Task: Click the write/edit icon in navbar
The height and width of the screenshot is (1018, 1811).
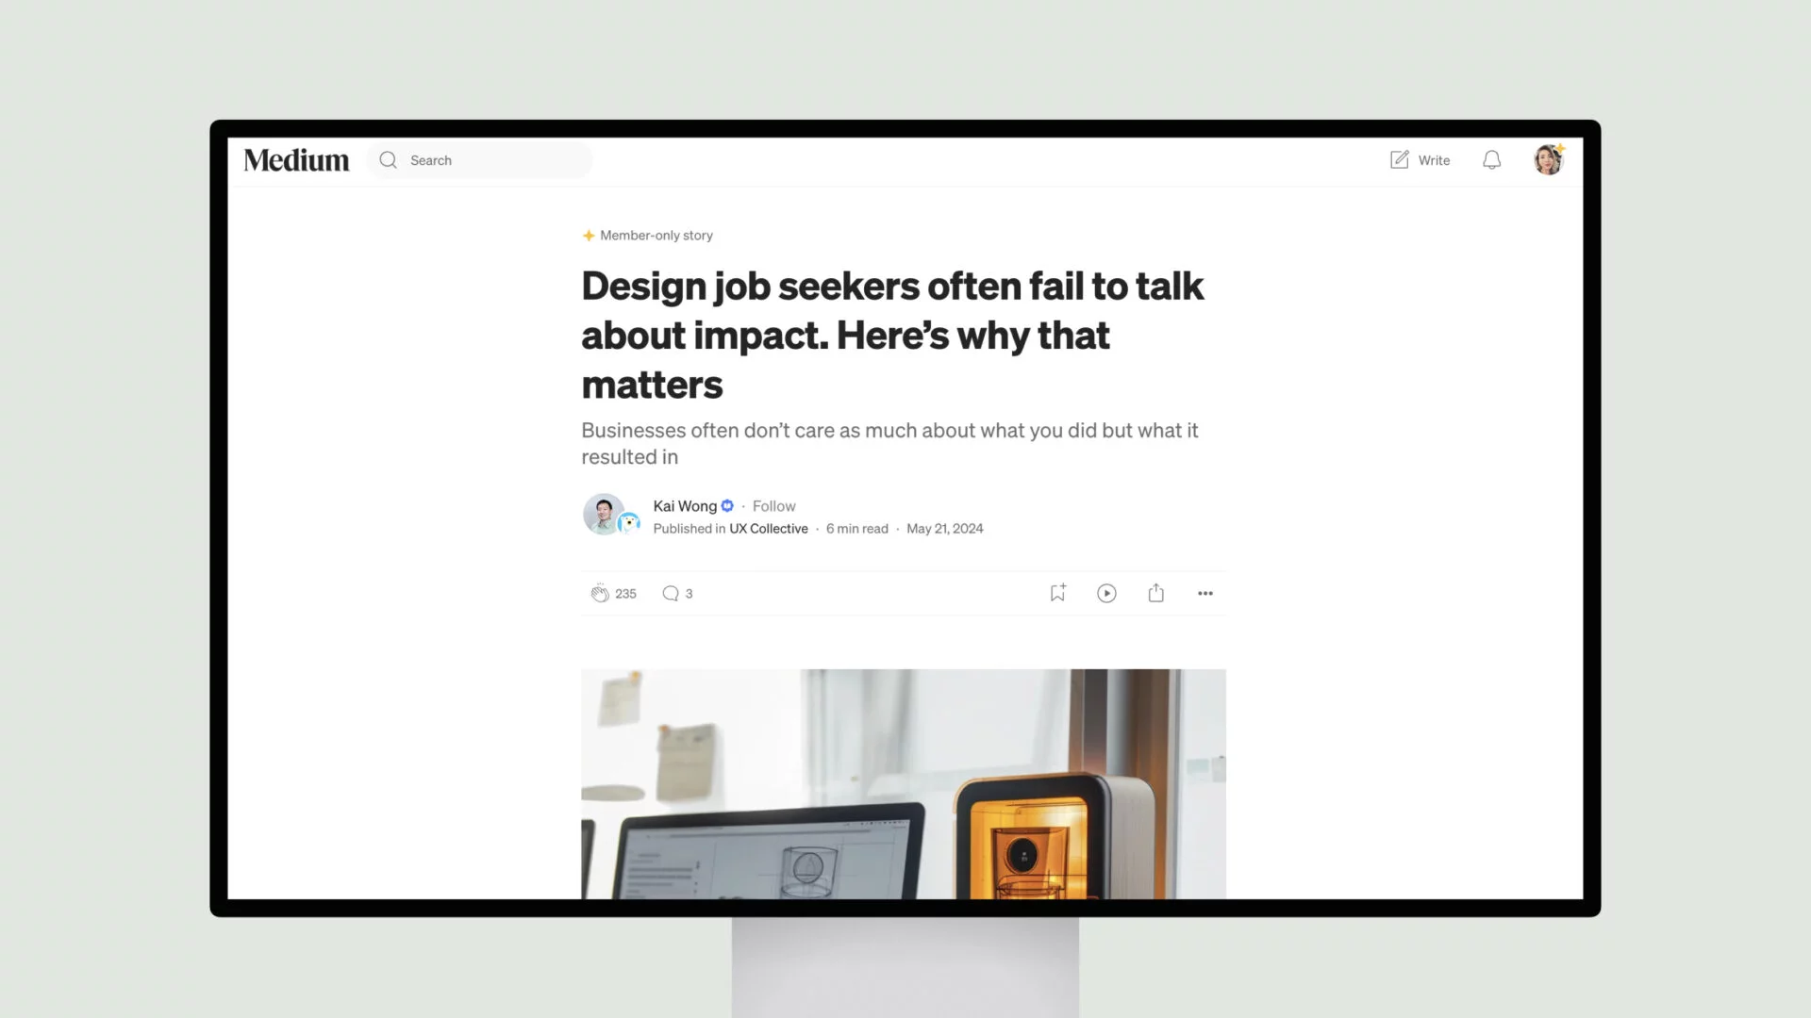Action: (1400, 159)
